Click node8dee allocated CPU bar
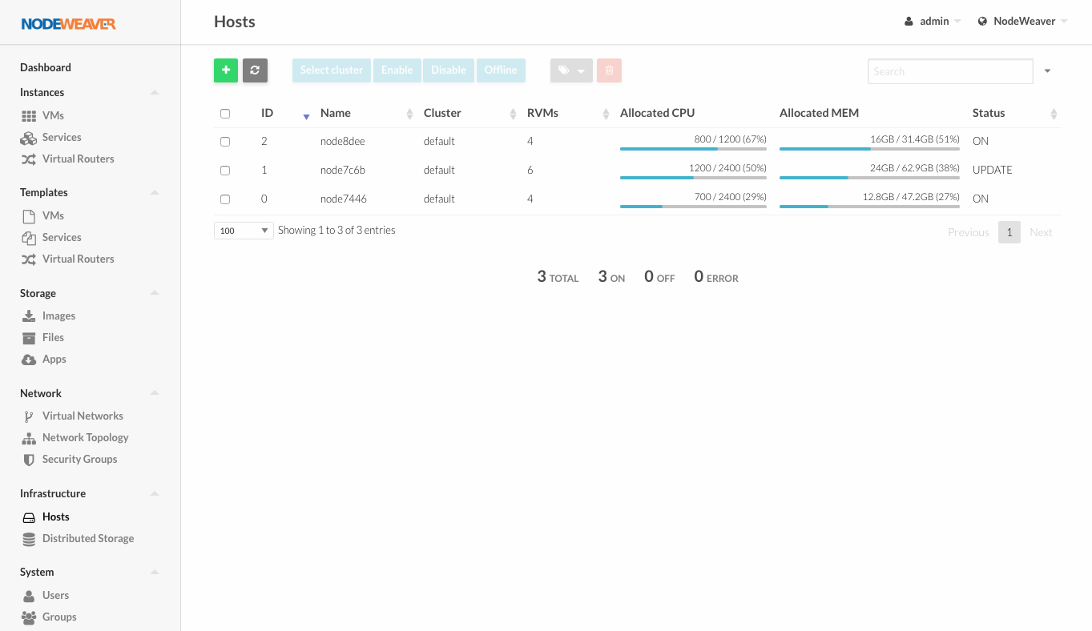Viewport: 1092px width, 631px height. [x=693, y=149]
